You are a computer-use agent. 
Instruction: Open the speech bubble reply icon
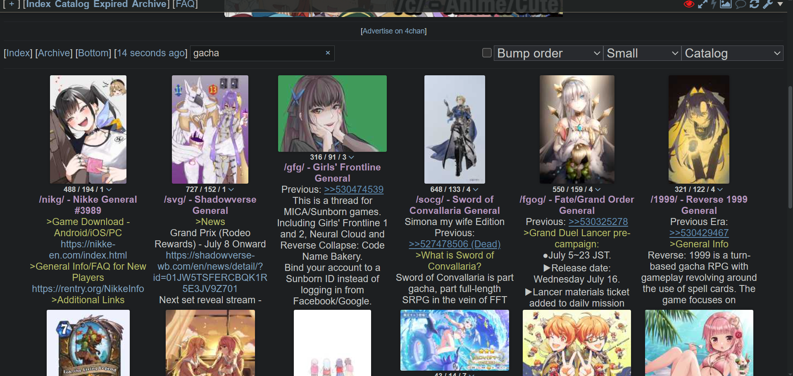point(741,4)
